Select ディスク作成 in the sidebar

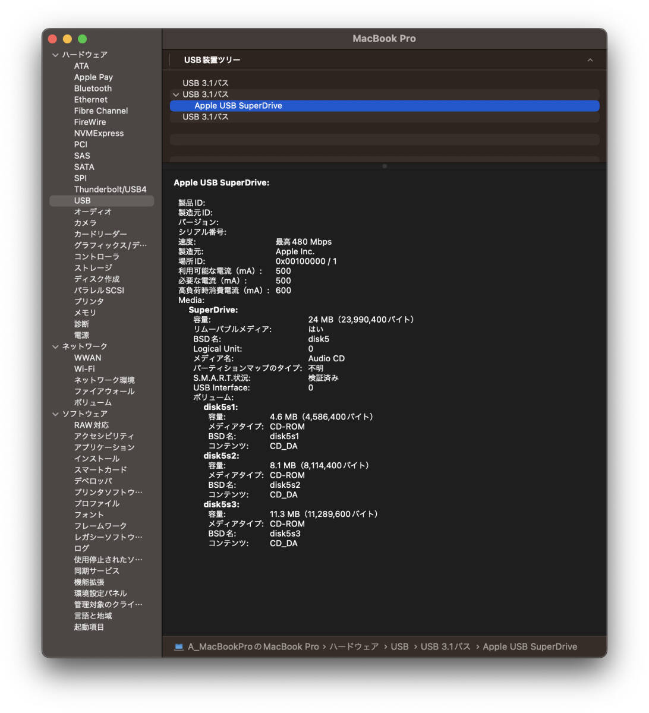click(97, 279)
